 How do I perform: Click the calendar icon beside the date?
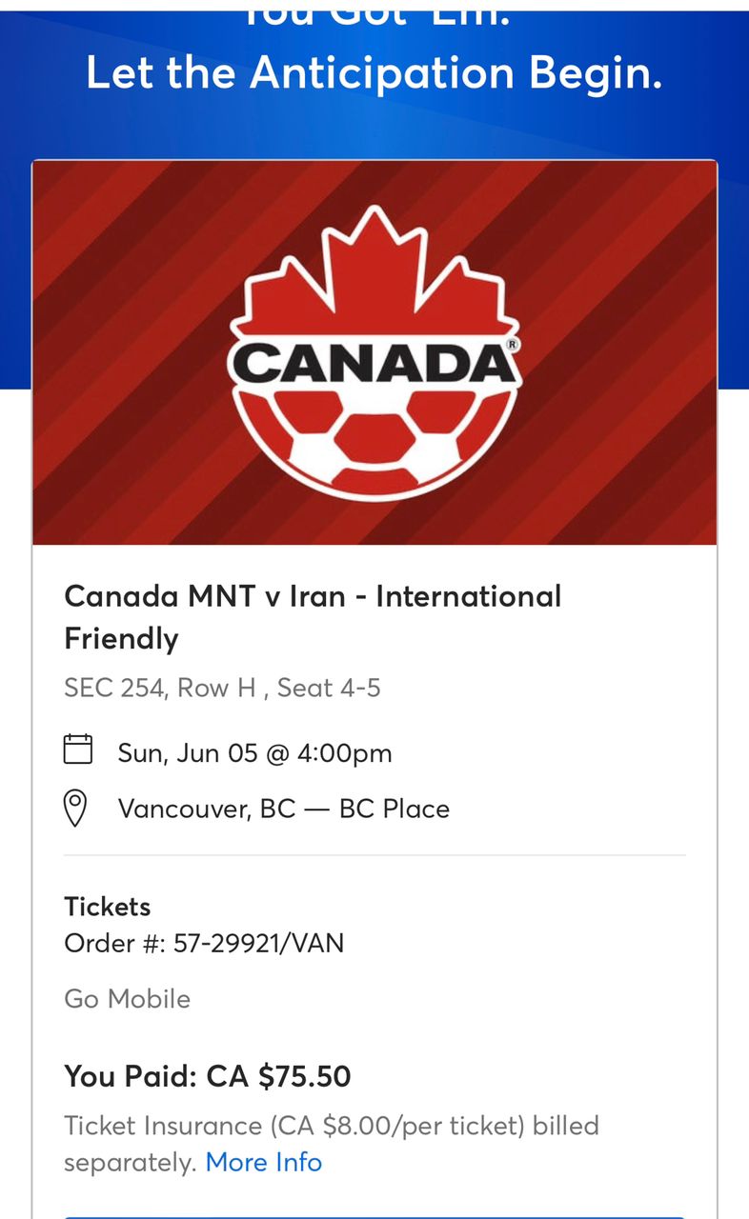click(78, 749)
